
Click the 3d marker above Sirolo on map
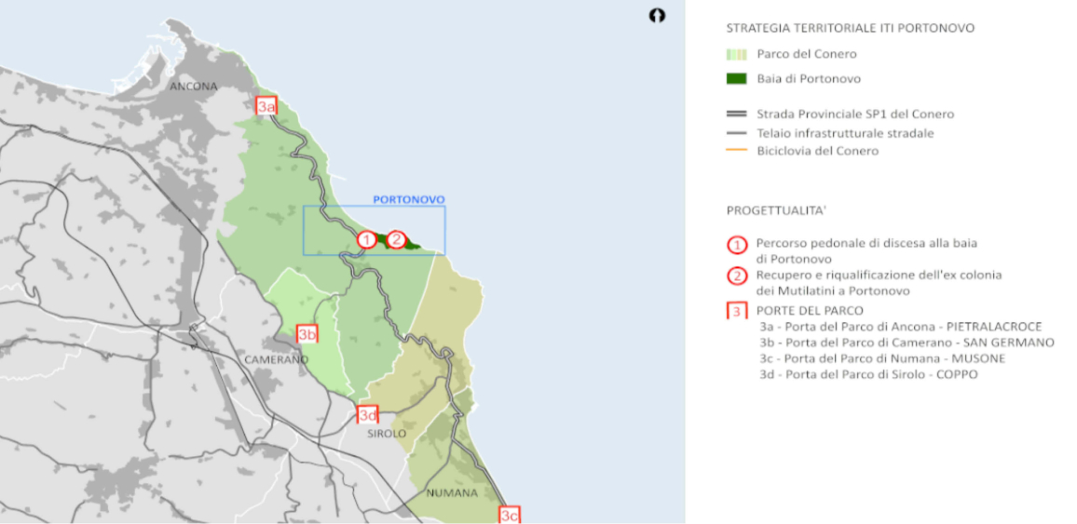tap(368, 415)
